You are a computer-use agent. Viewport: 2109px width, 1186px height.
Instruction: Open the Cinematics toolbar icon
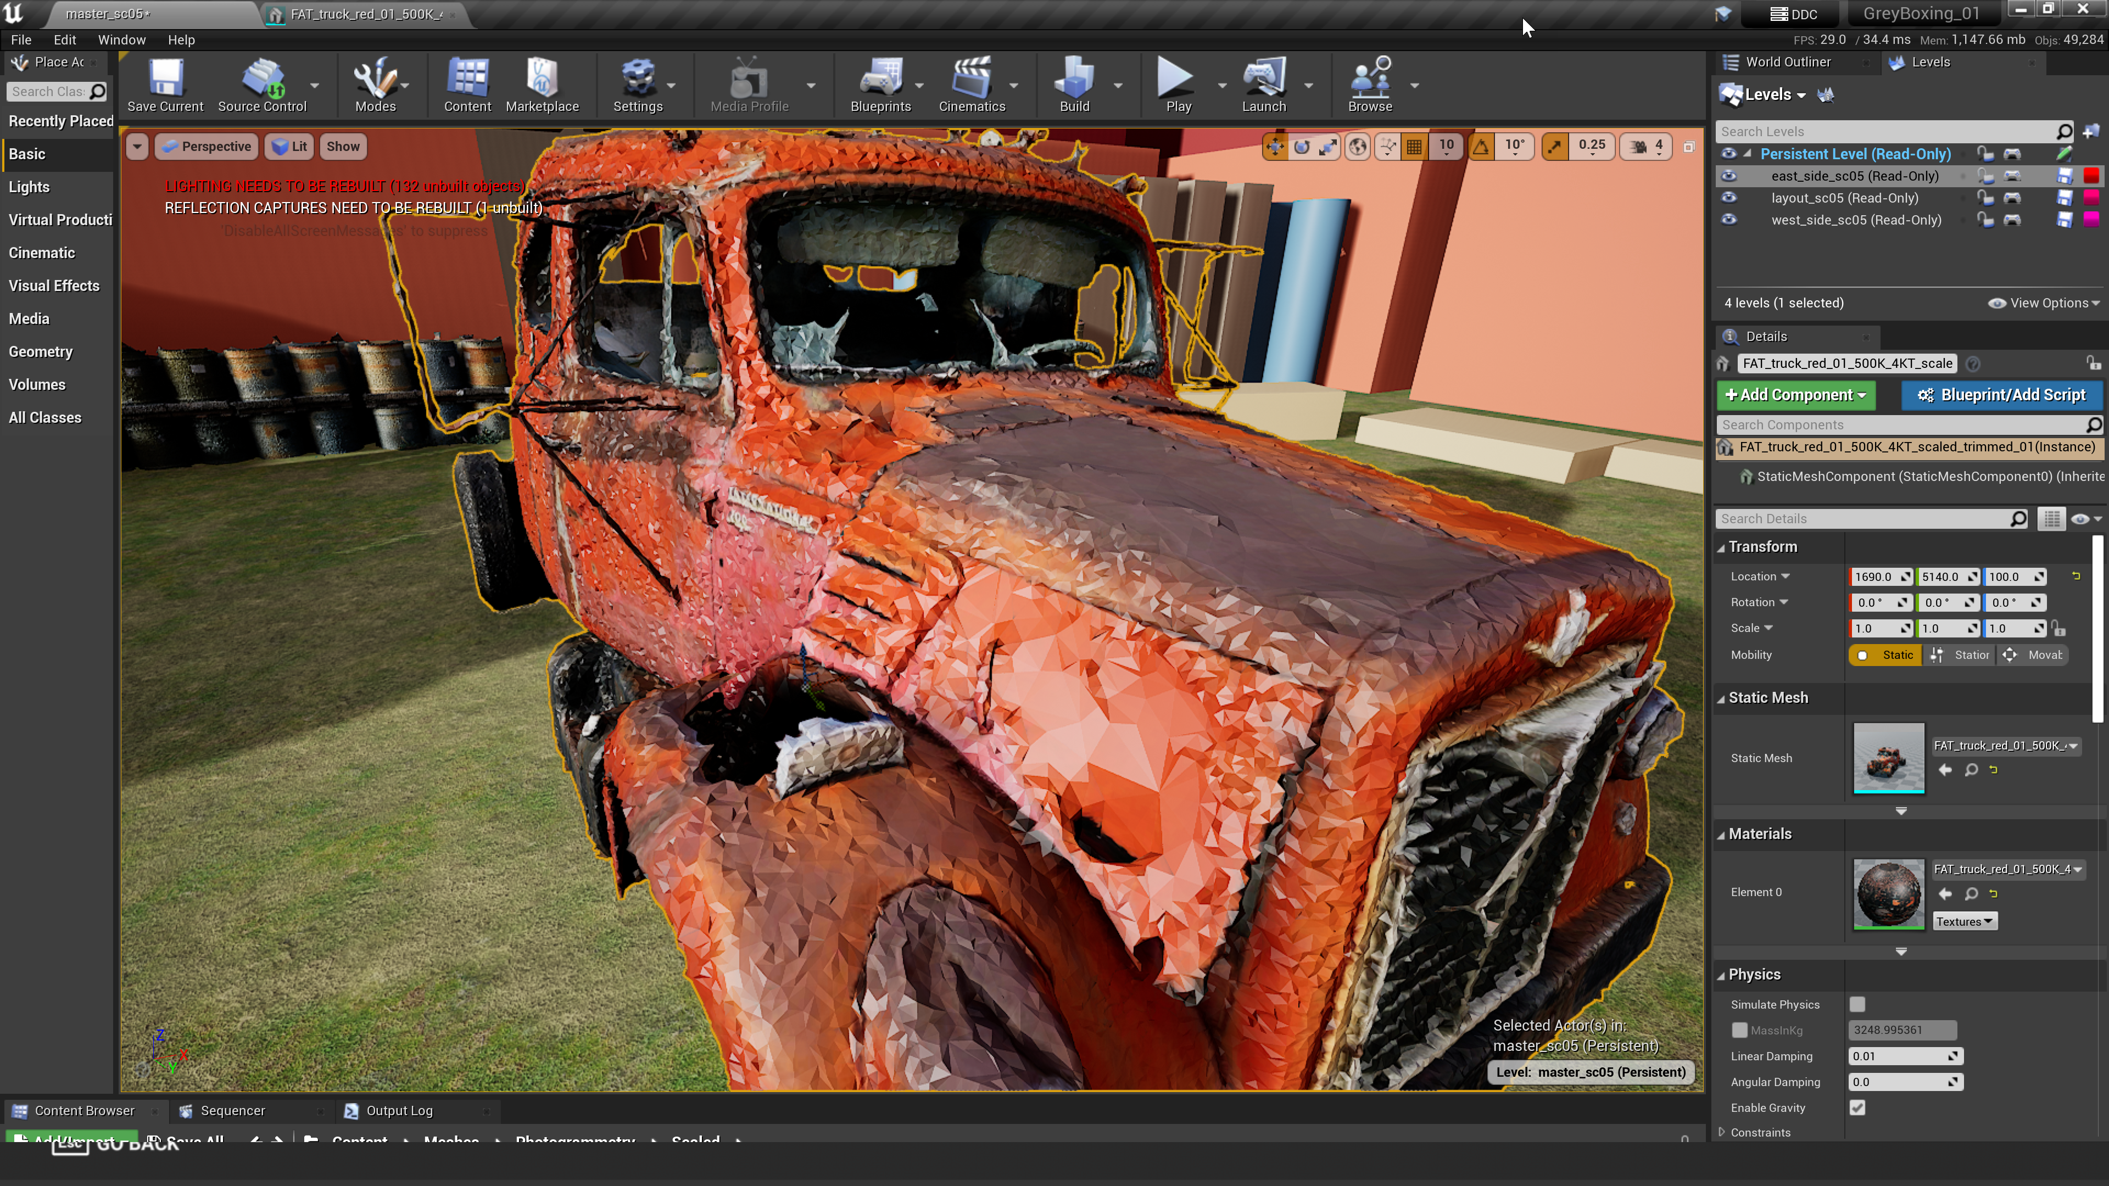coord(972,85)
